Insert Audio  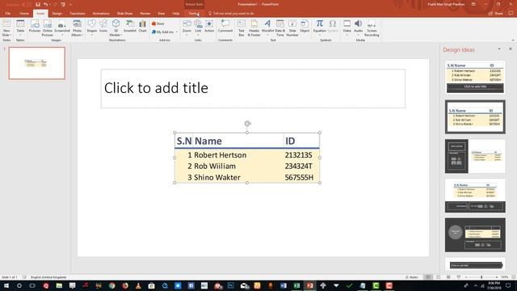coord(358,27)
